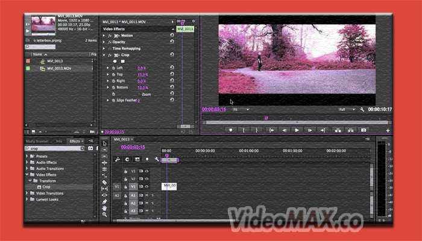
Task: Select the Track Select tool
Action: pyautogui.click(x=104, y=150)
